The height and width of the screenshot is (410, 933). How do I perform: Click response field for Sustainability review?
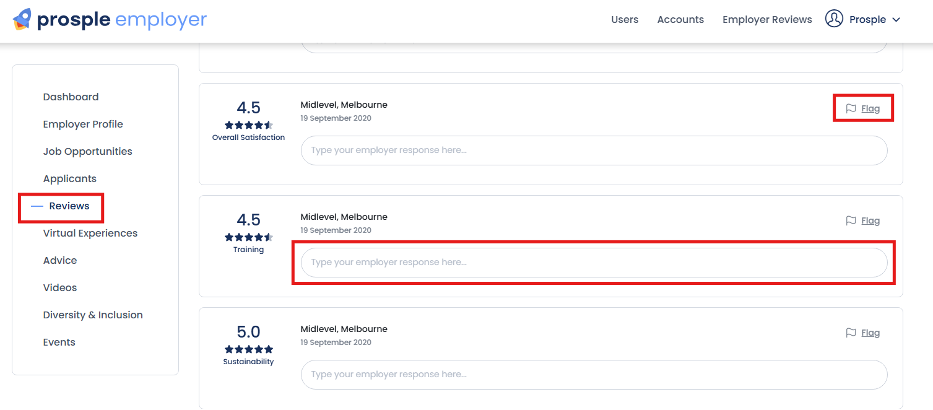pyautogui.click(x=593, y=375)
